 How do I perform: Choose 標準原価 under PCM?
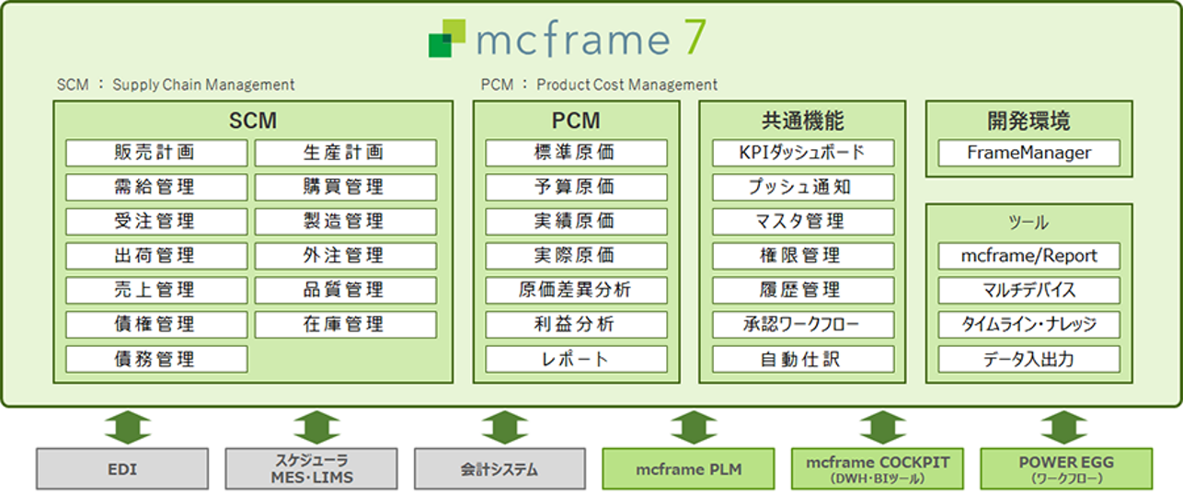pyautogui.click(x=575, y=153)
